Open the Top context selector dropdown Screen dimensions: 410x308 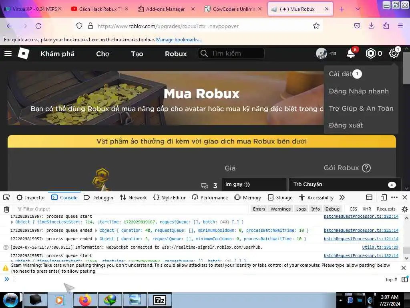[391, 280]
